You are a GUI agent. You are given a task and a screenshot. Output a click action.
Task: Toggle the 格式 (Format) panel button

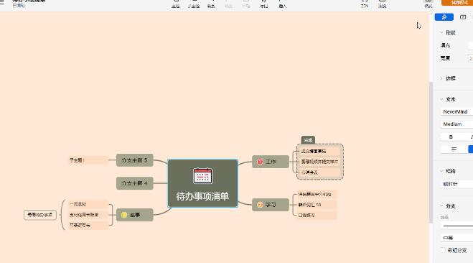click(x=428, y=4)
